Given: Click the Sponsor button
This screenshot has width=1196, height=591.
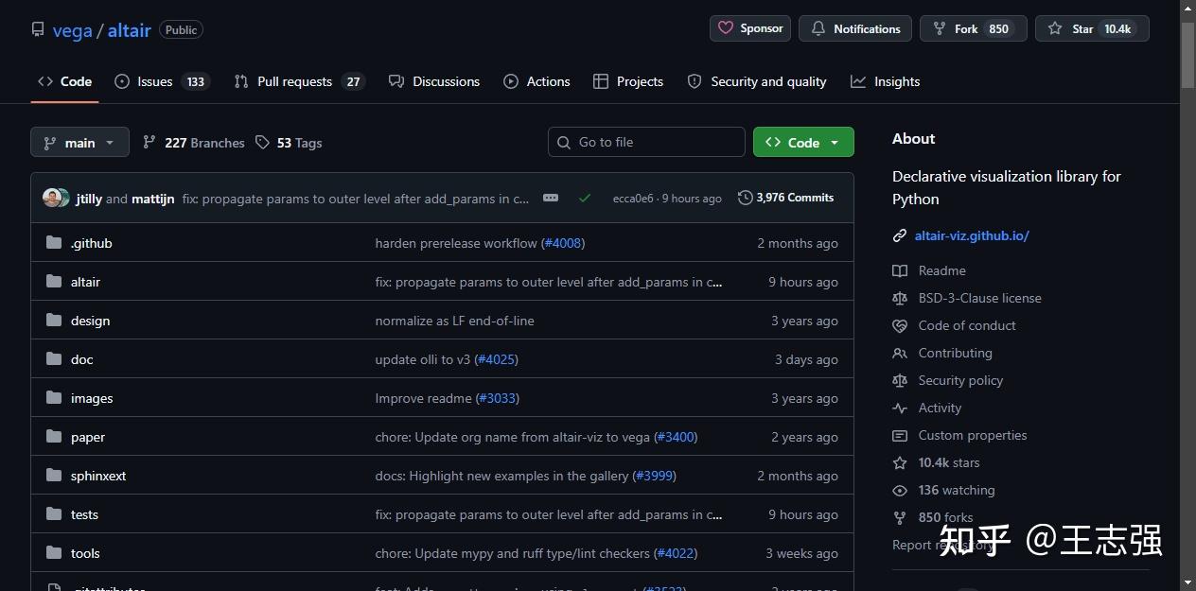Looking at the screenshot, I should [x=750, y=28].
